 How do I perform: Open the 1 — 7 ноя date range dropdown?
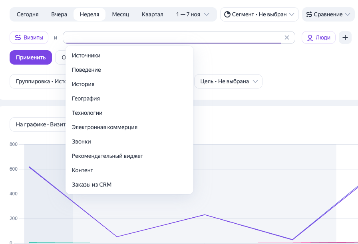[193, 14]
